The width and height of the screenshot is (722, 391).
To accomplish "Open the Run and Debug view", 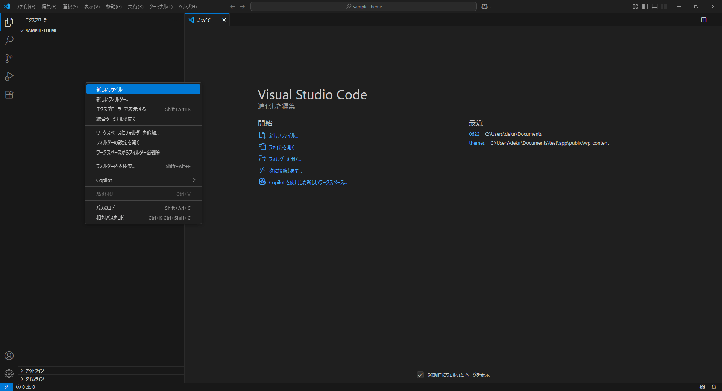I will (9, 76).
